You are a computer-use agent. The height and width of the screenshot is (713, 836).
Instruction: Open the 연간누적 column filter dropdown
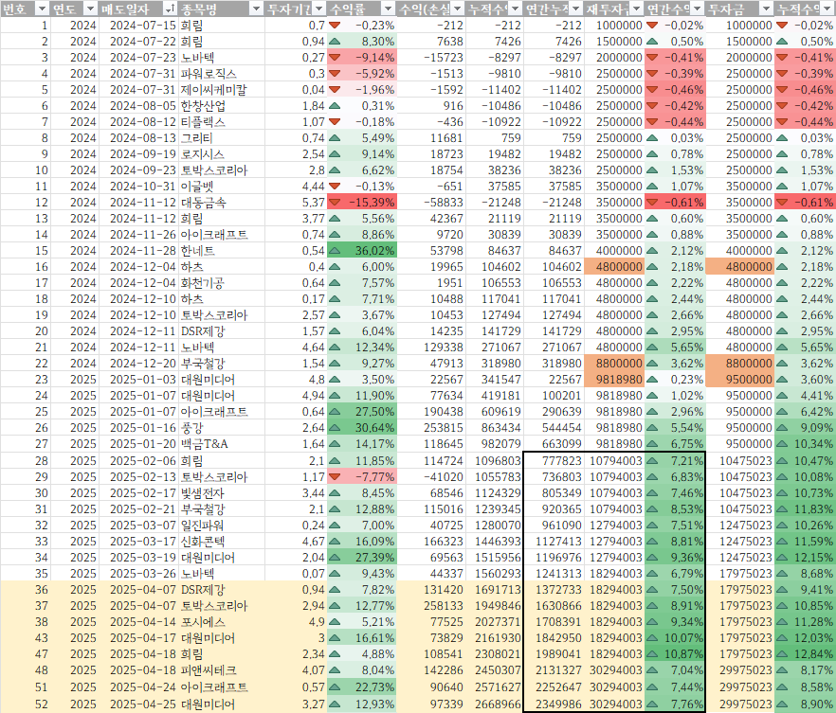tap(575, 9)
